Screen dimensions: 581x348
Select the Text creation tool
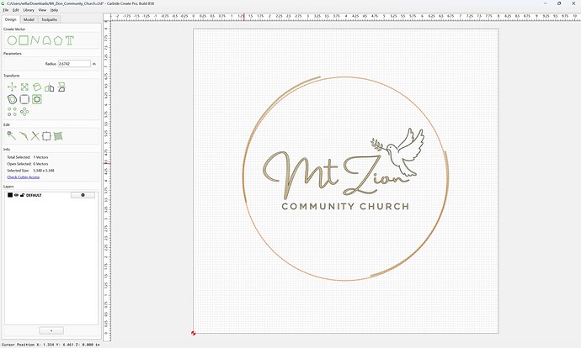(70, 40)
